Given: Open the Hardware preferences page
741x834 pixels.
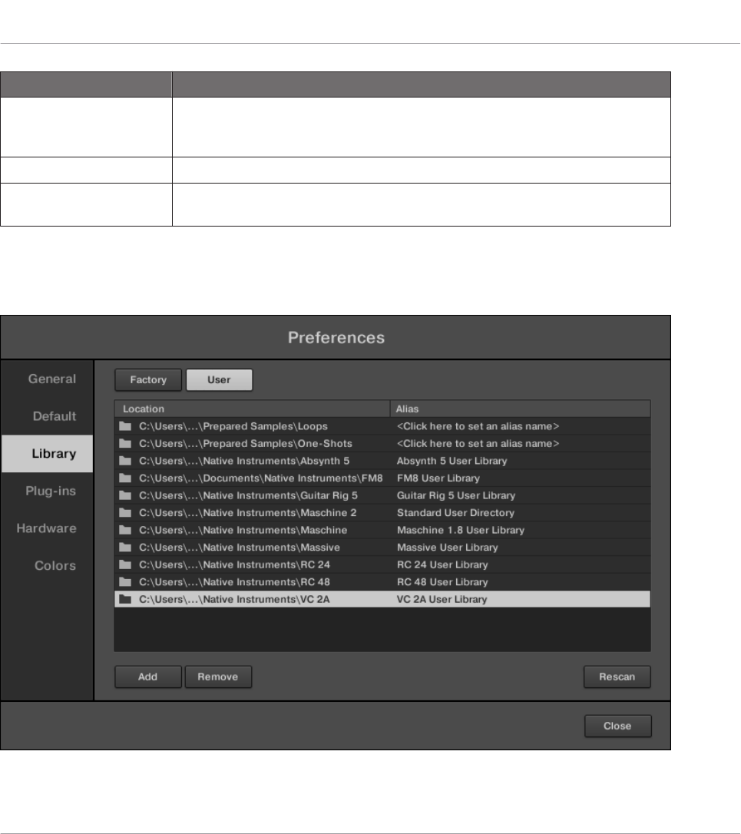Looking at the screenshot, I should tap(46, 528).
